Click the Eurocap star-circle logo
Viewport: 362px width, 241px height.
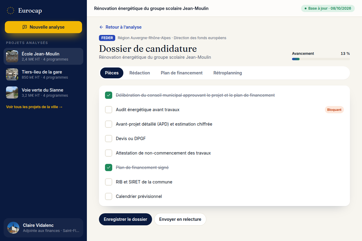click(11, 11)
